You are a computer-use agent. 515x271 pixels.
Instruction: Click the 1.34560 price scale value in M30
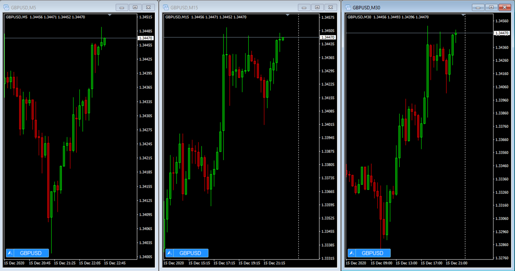(x=502, y=21)
